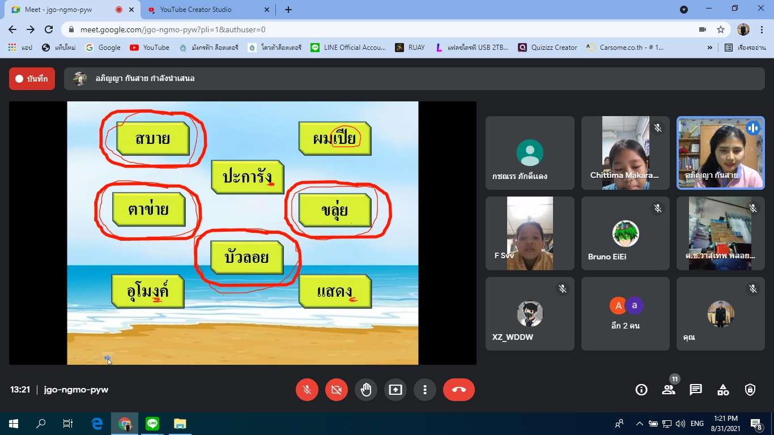
Task: Open host controls shield icon
Action: click(x=750, y=390)
